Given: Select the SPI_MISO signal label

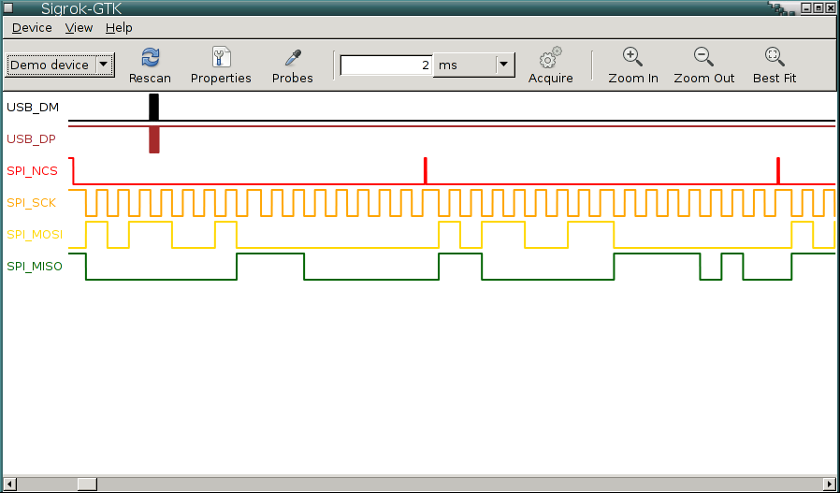Looking at the screenshot, I should [x=35, y=267].
